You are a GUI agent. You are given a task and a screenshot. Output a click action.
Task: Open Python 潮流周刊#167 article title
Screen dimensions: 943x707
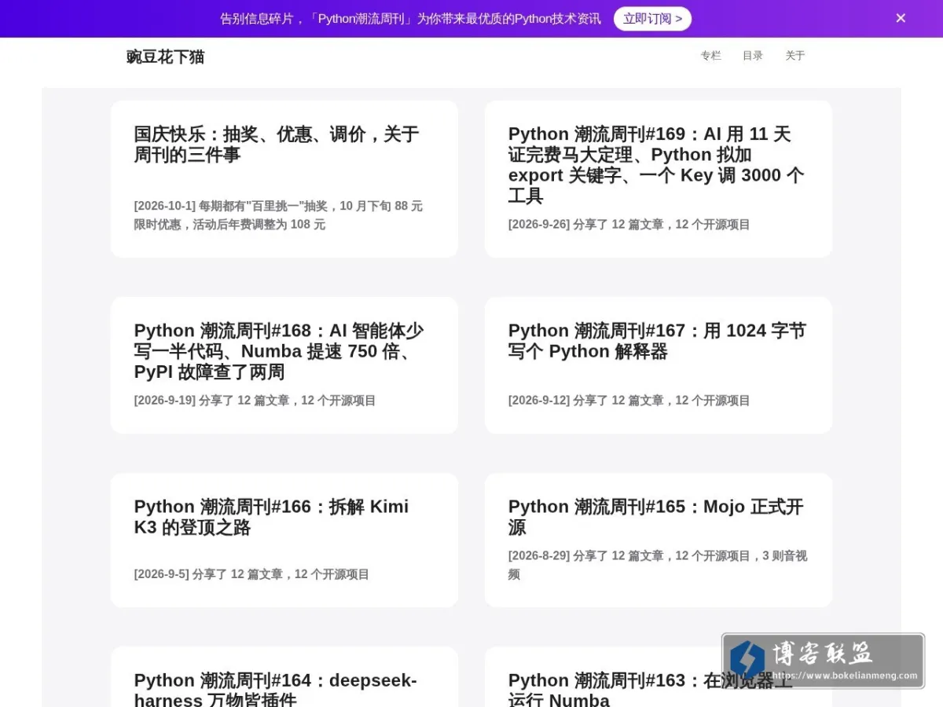click(x=657, y=341)
